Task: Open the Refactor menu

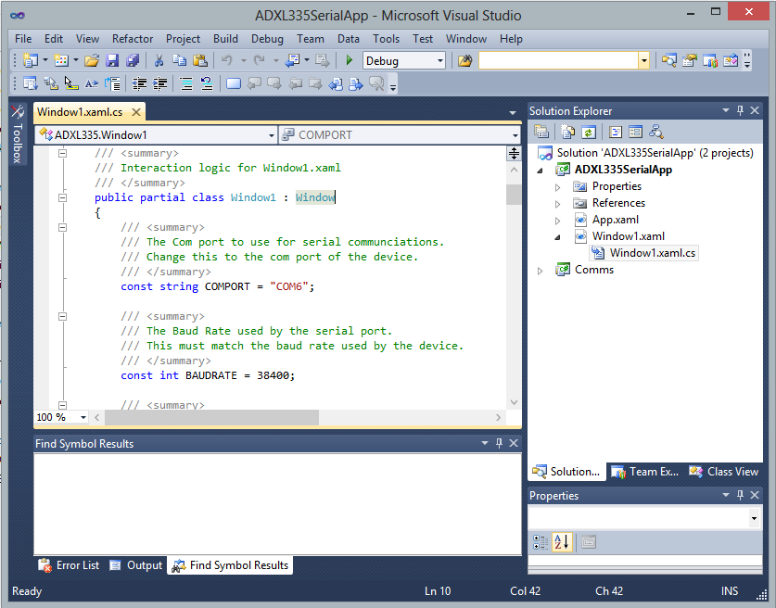Action: 133,39
